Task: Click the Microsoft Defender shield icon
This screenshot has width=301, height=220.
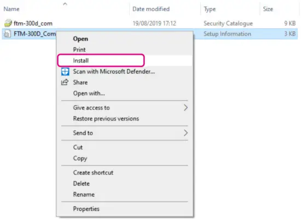Action: tap(65, 71)
